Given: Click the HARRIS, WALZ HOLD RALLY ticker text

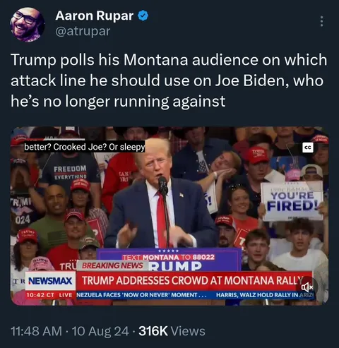Looking at the screenshot, I should pos(266,295).
